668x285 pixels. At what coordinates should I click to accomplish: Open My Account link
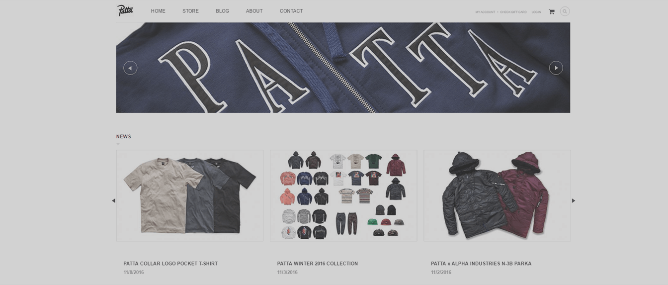pos(485,12)
